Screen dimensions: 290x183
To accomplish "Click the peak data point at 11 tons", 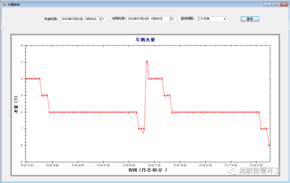I will point(147,62).
